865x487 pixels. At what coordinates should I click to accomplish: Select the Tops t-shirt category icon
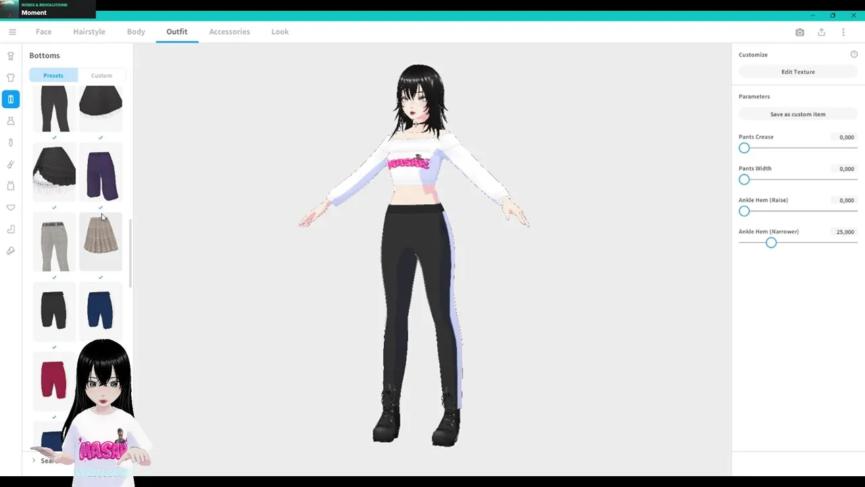11,78
